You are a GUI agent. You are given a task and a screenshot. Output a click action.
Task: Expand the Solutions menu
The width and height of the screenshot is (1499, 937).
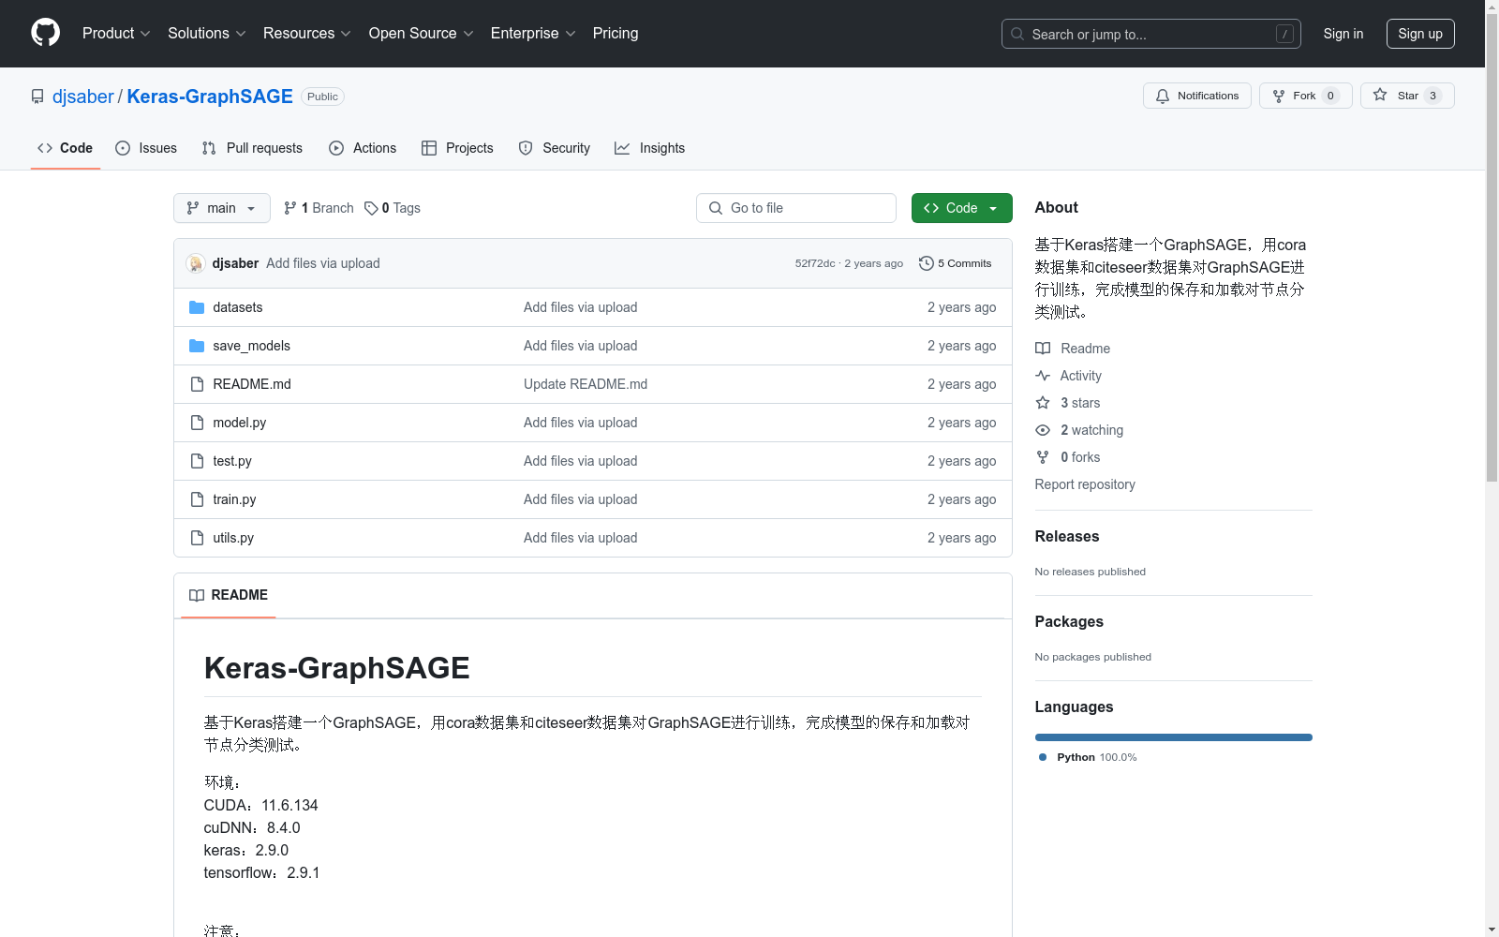(207, 34)
